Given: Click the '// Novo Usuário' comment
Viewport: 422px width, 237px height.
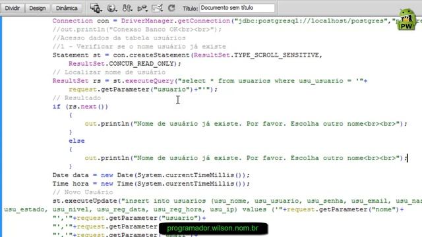Looking at the screenshot, I should pos(82,192).
